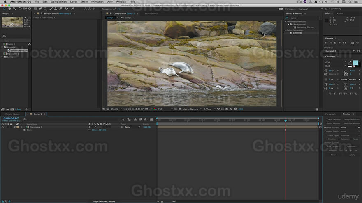This screenshot has height=203, width=362.
Task: Select the Rectangle shape tool
Action: tap(35, 9)
